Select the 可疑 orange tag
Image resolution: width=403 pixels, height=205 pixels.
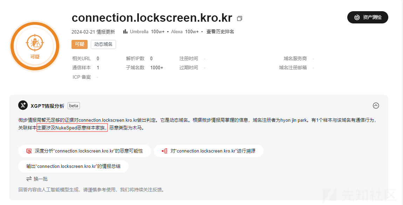(x=80, y=44)
